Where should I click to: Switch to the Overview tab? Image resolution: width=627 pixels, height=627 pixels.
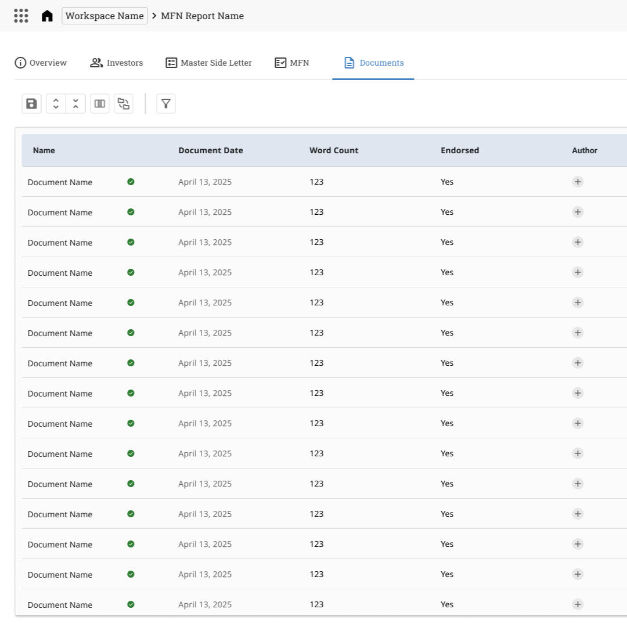pos(41,63)
